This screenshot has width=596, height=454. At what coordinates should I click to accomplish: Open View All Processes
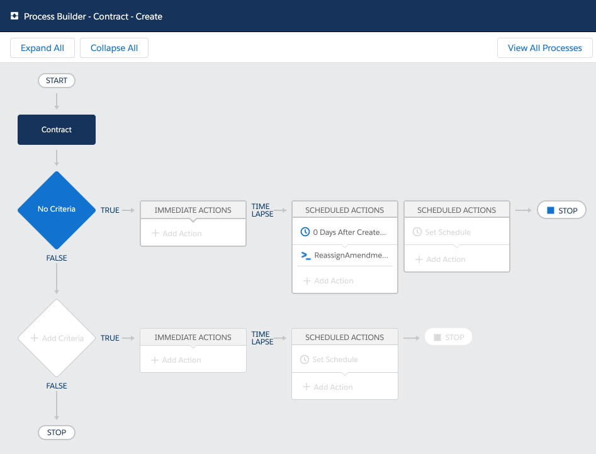pos(544,48)
